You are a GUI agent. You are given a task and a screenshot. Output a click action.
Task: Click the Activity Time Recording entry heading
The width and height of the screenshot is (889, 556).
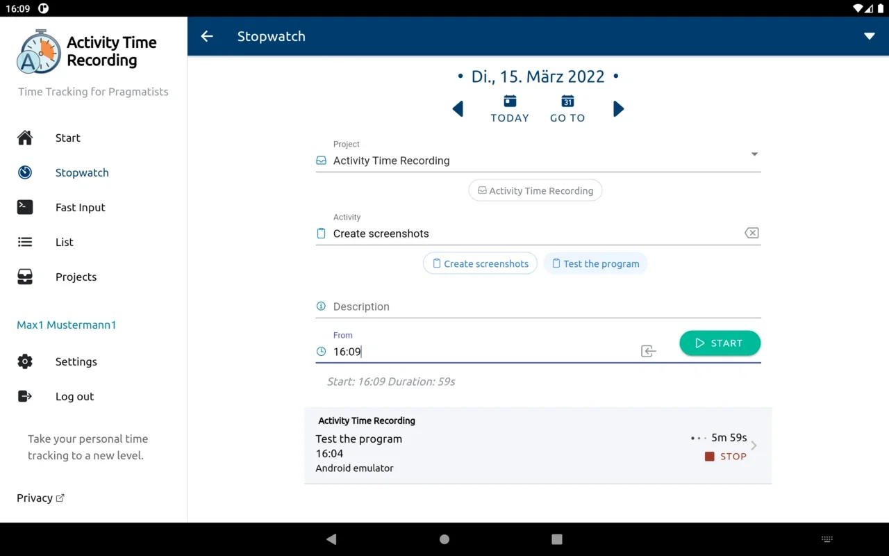[367, 420]
